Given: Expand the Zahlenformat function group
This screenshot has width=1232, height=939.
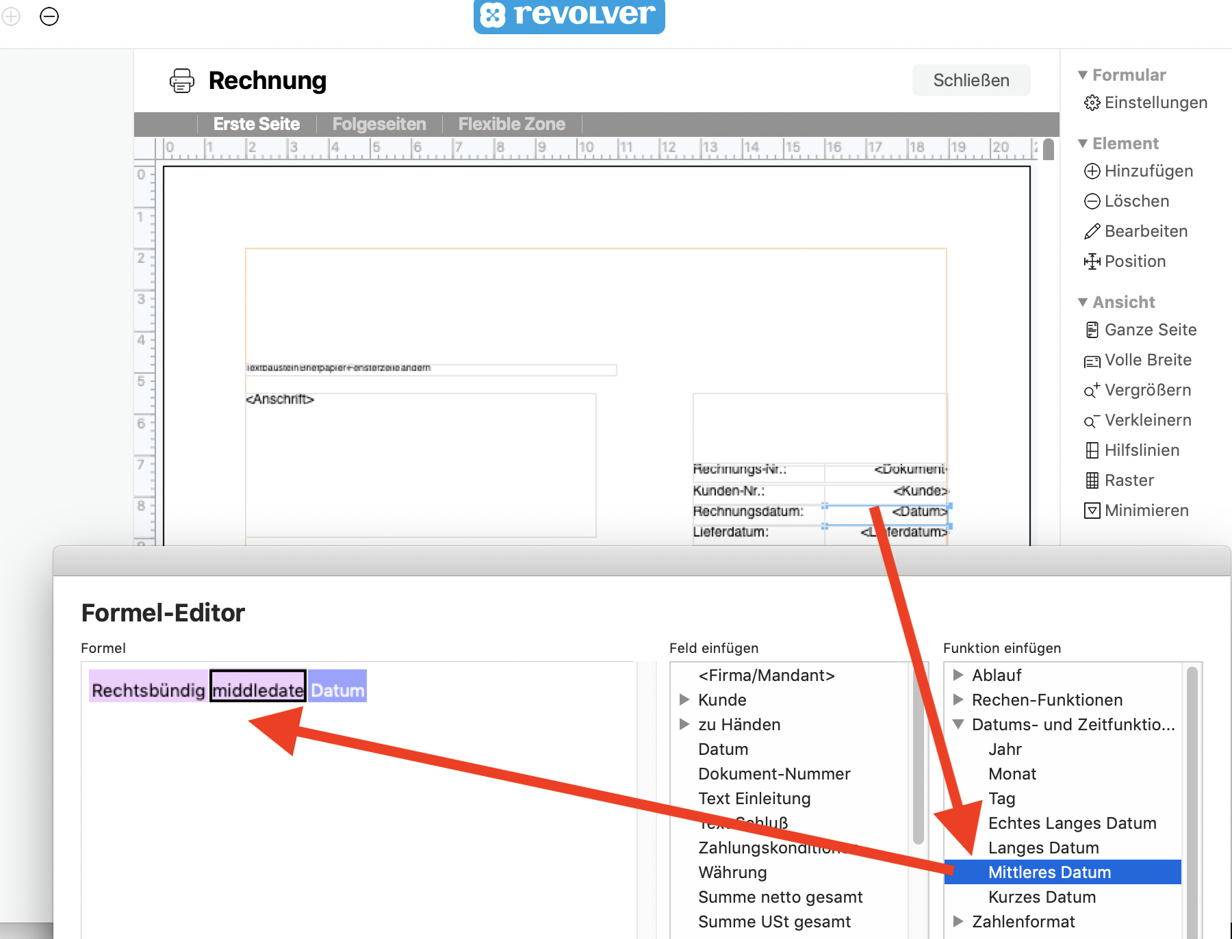Looking at the screenshot, I should pos(958,921).
